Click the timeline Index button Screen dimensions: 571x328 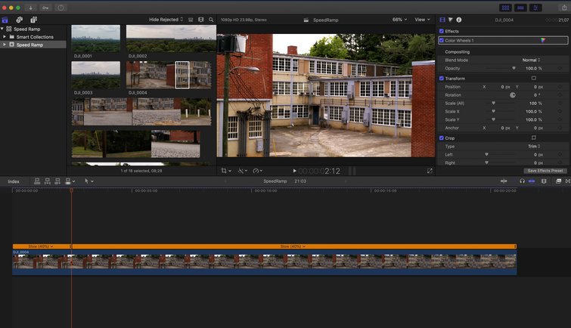pos(14,181)
